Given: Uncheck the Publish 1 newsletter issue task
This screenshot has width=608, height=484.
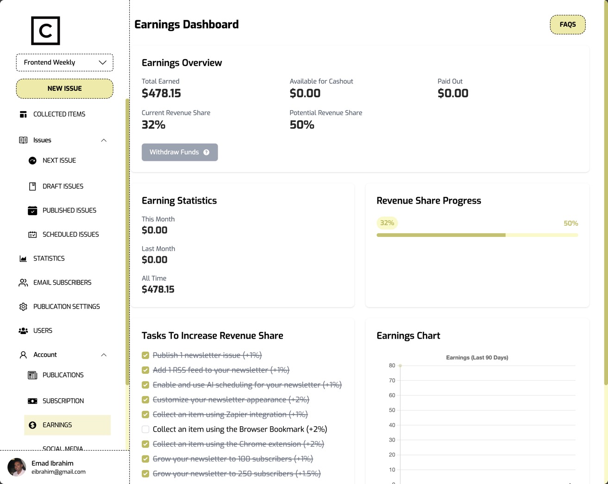Looking at the screenshot, I should point(145,355).
